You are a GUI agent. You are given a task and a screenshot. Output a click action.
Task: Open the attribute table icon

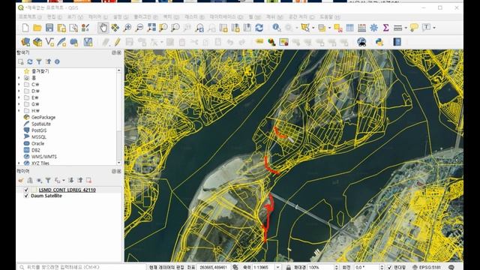[x=349, y=28]
